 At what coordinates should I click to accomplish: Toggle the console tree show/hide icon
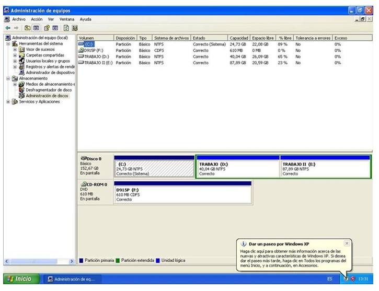click(36, 27)
